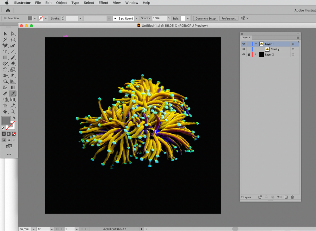
Task: Pick the Hand tool
Action: 5,112
